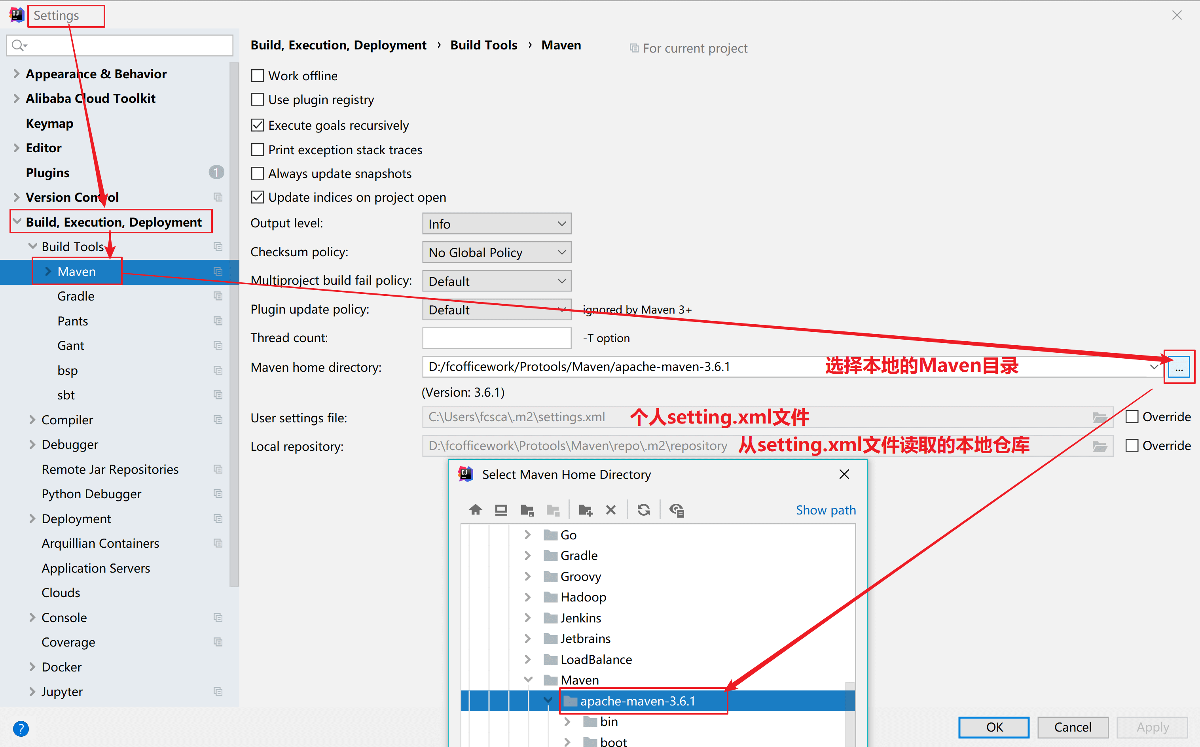Toggle show hidden files and directories icon
This screenshot has width=1200, height=747.
pyautogui.click(x=677, y=510)
